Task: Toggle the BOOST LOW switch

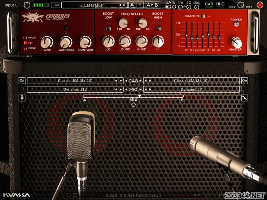Action: 109,28
